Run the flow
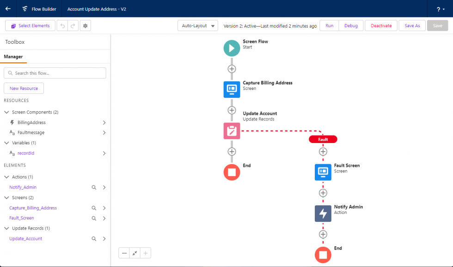The width and height of the screenshot is (453, 267). tap(329, 26)
